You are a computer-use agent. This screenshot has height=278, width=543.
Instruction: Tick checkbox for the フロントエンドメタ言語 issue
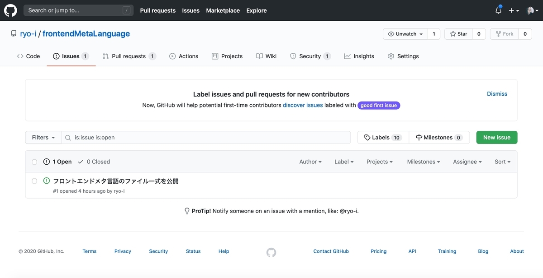tap(34, 181)
